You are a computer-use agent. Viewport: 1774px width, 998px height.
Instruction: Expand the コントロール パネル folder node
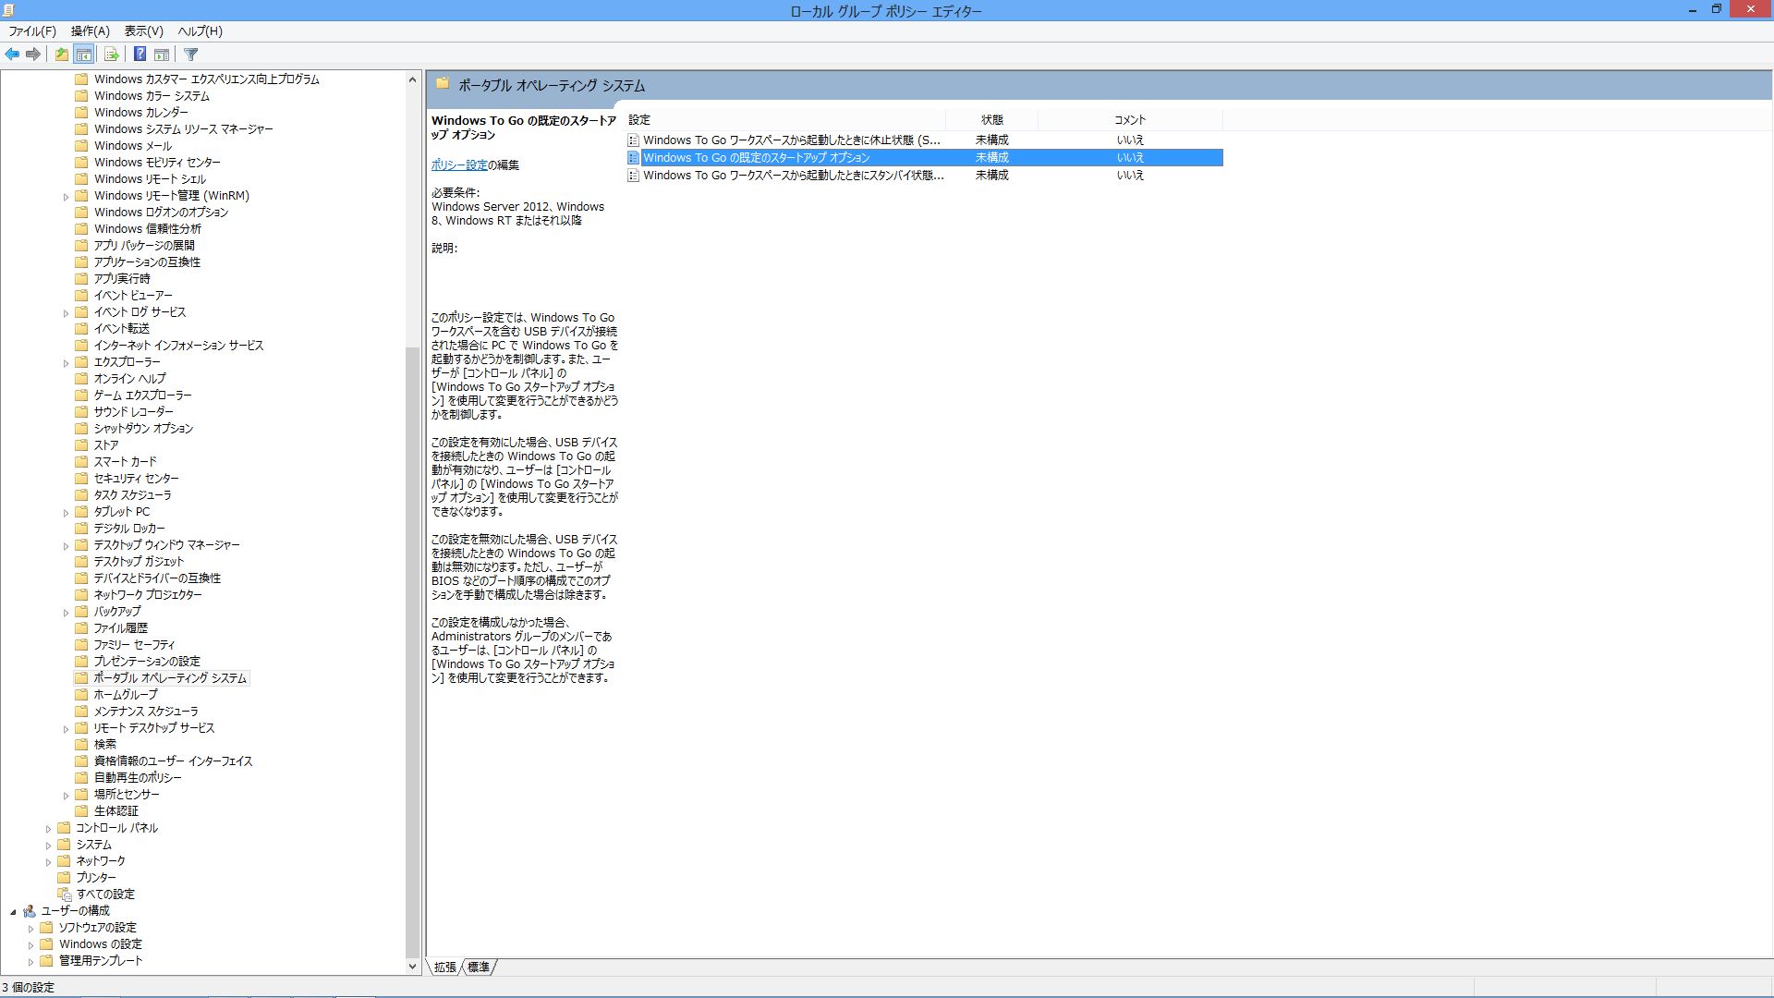tap(48, 829)
